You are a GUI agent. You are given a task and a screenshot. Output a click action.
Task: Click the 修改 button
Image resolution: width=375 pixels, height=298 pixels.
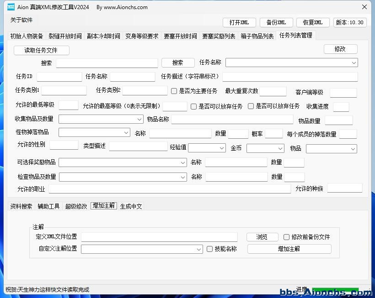click(341, 49)
